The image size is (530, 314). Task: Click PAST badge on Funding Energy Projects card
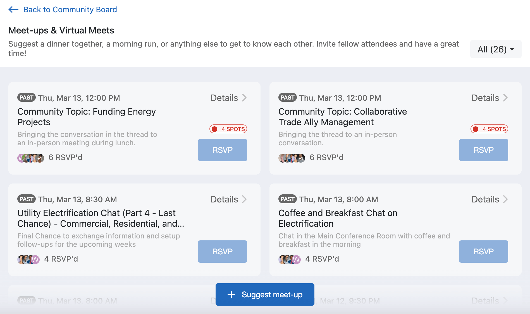[x=27, y=98]
